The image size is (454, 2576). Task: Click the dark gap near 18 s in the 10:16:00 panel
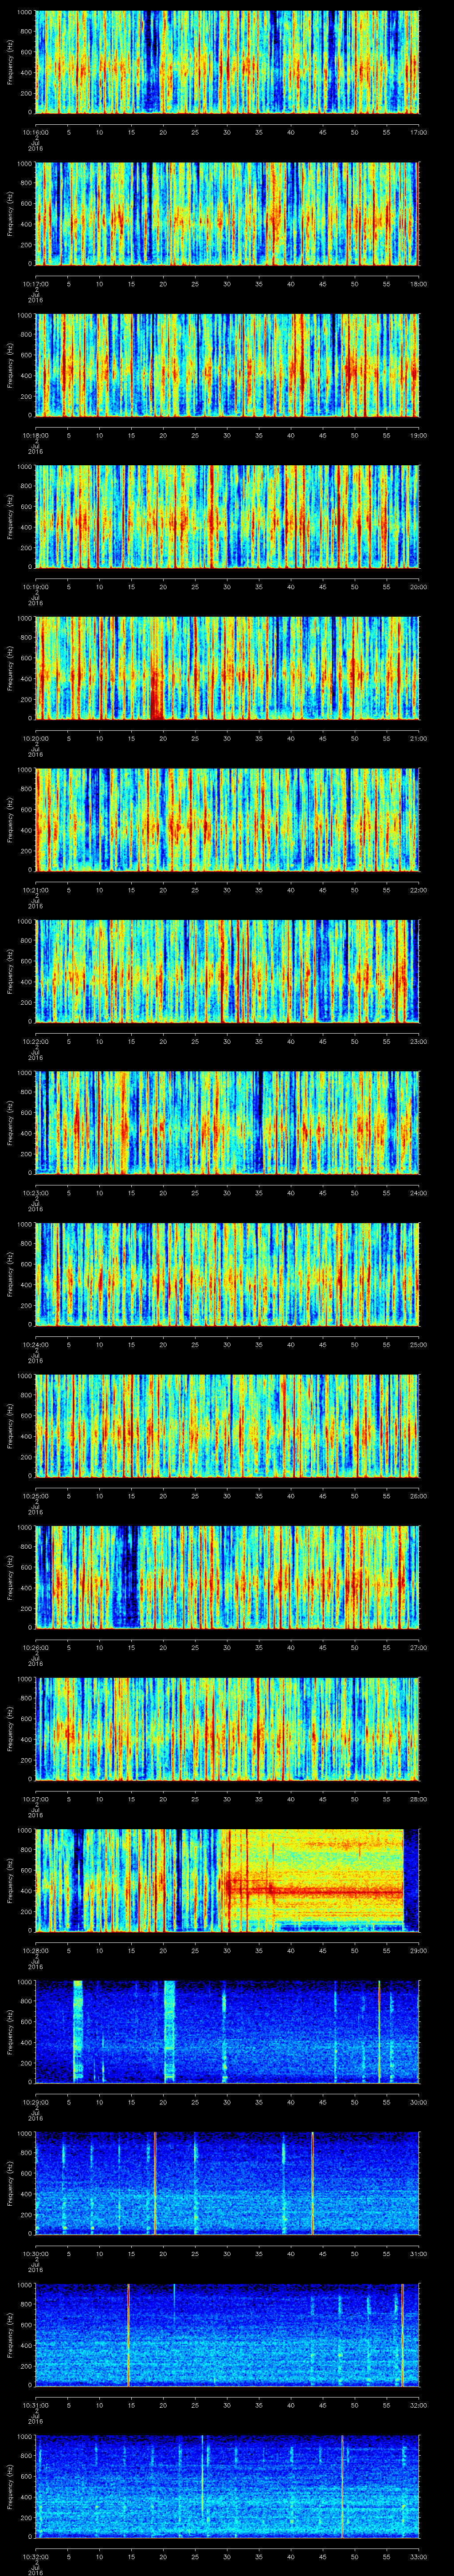point(151,62)
